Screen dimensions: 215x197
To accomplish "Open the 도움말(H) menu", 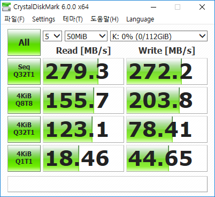I will pos(104,19).
